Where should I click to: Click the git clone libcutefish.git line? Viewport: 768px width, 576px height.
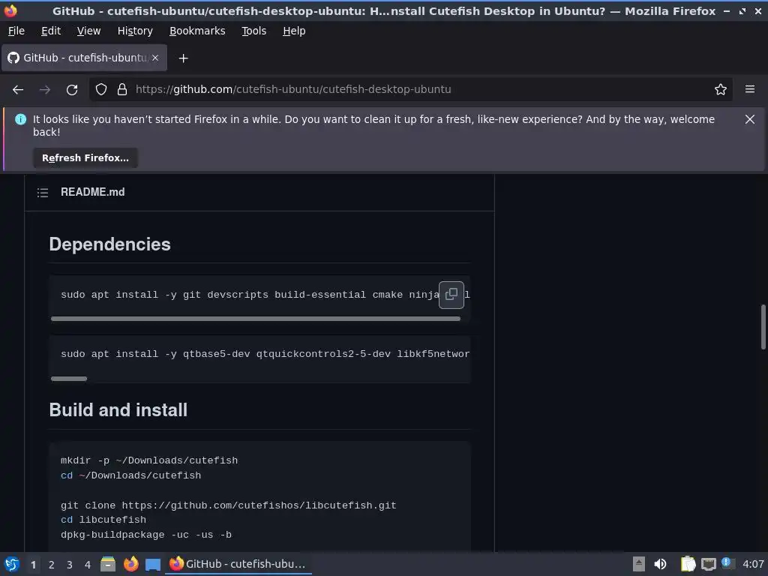pyautogui.click(x=228, y=505)
